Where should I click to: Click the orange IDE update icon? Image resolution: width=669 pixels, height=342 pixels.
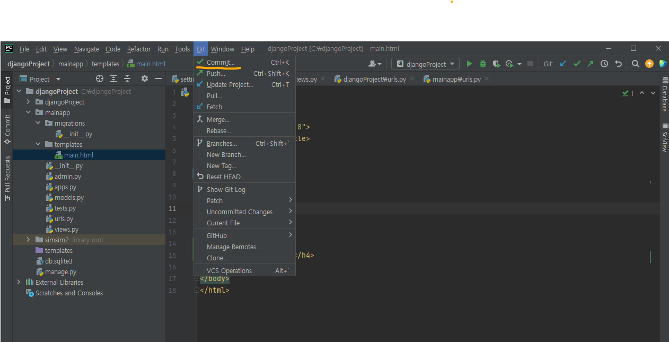(x=649, y=64)
